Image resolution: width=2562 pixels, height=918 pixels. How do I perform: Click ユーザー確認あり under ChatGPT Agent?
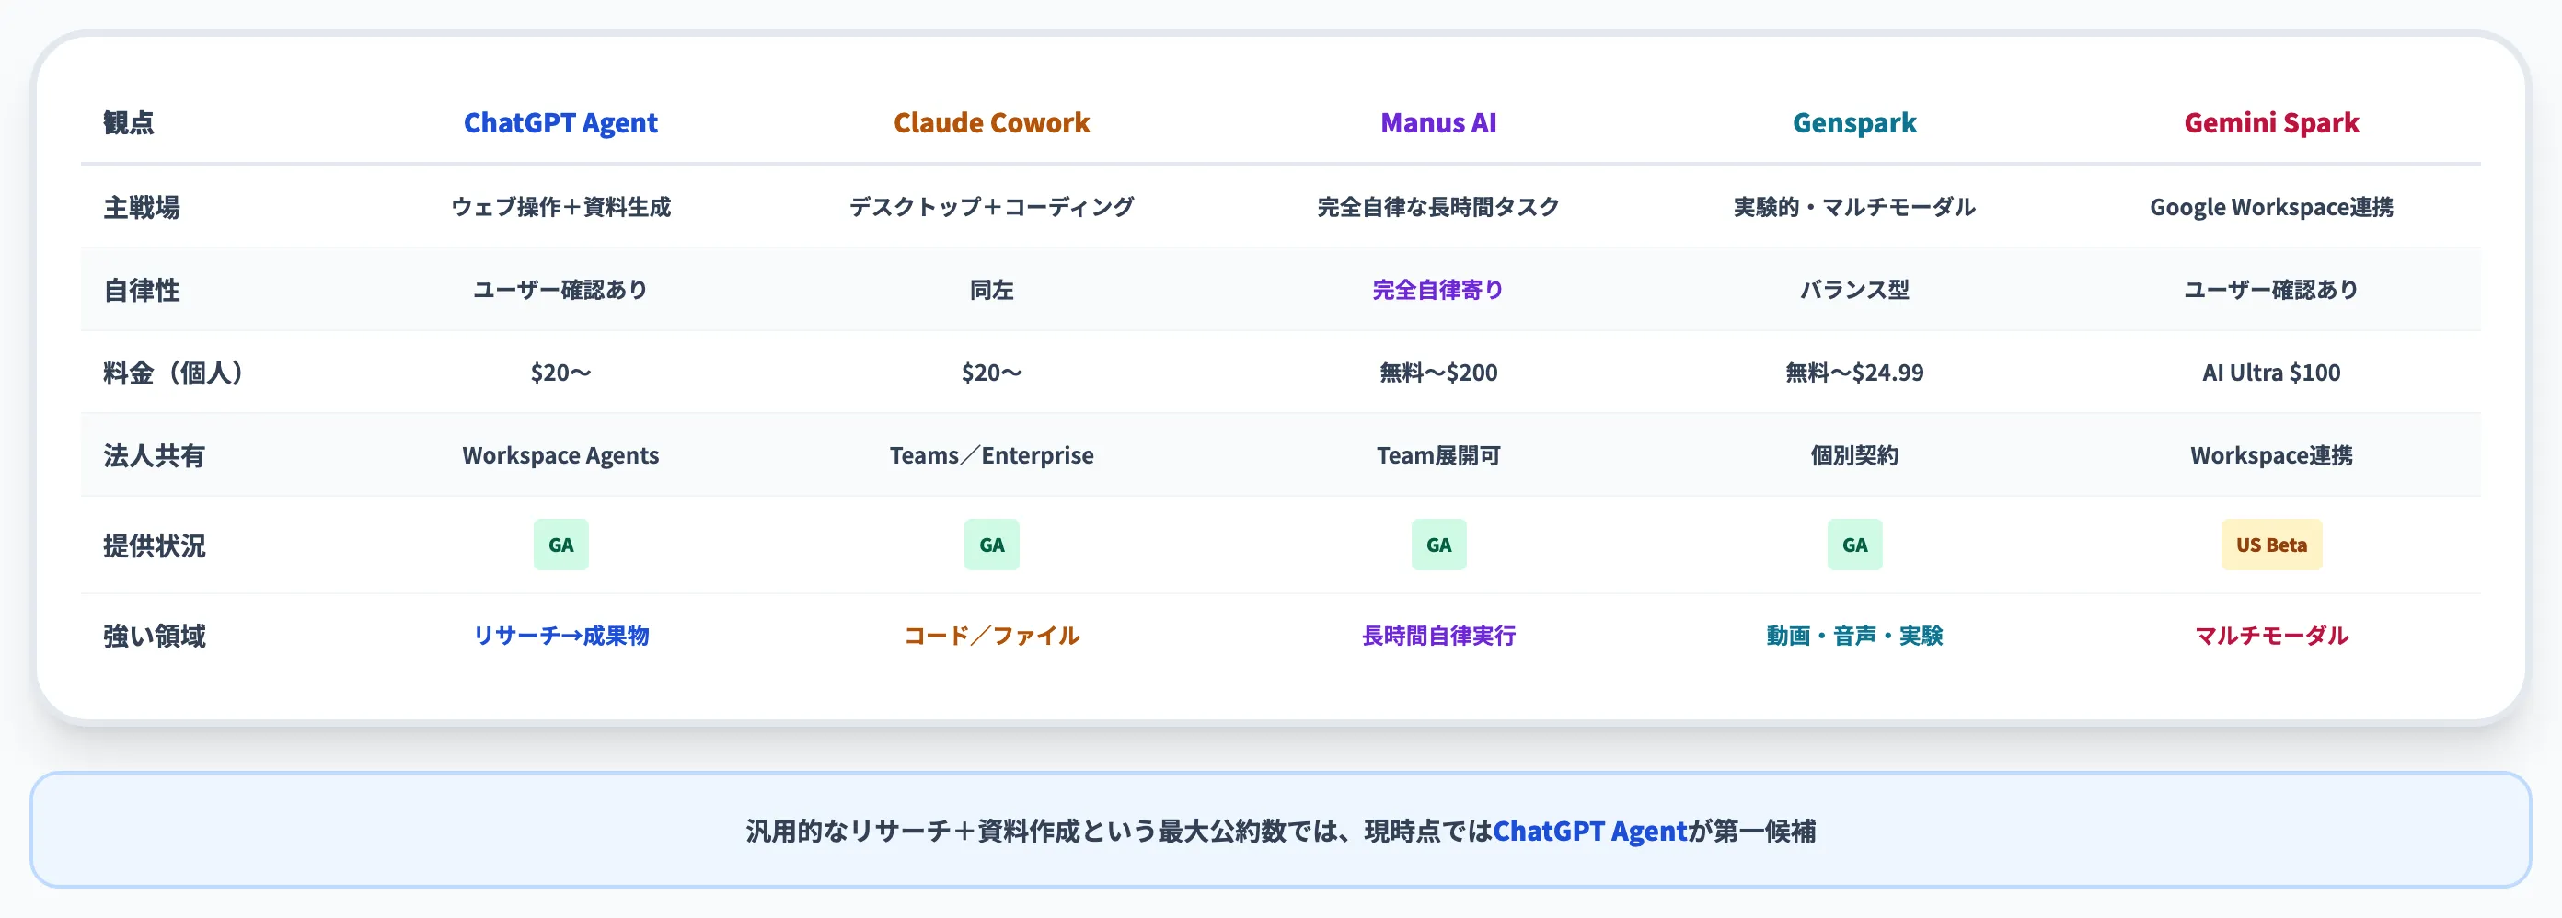tap(561, 290)
